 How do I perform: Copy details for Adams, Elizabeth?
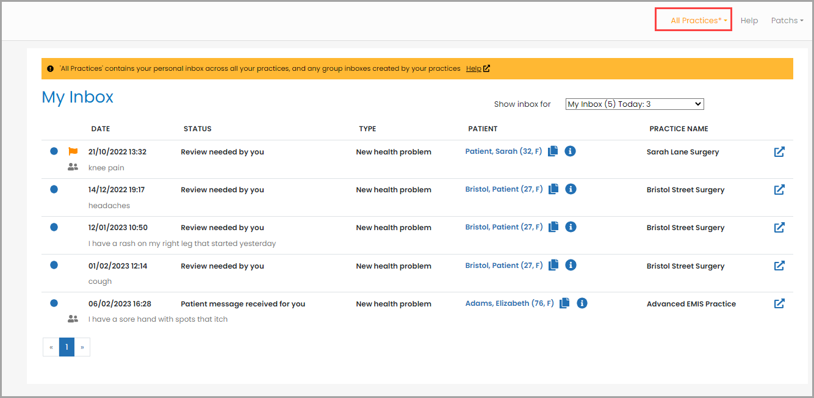565,303
